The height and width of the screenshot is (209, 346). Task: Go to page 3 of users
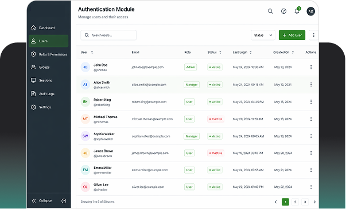(305, 202)
